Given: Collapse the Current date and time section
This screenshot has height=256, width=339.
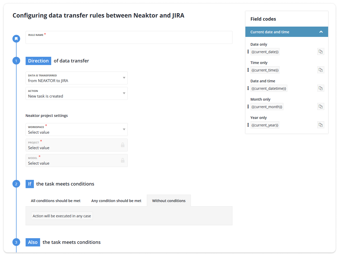Looking at the screenshot, I should pyautogui.click(x=321, y=31).
